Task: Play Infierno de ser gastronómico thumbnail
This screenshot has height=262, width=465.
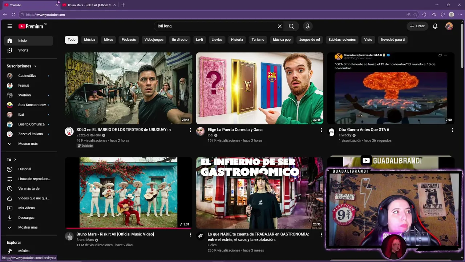Action: point(260,193)
